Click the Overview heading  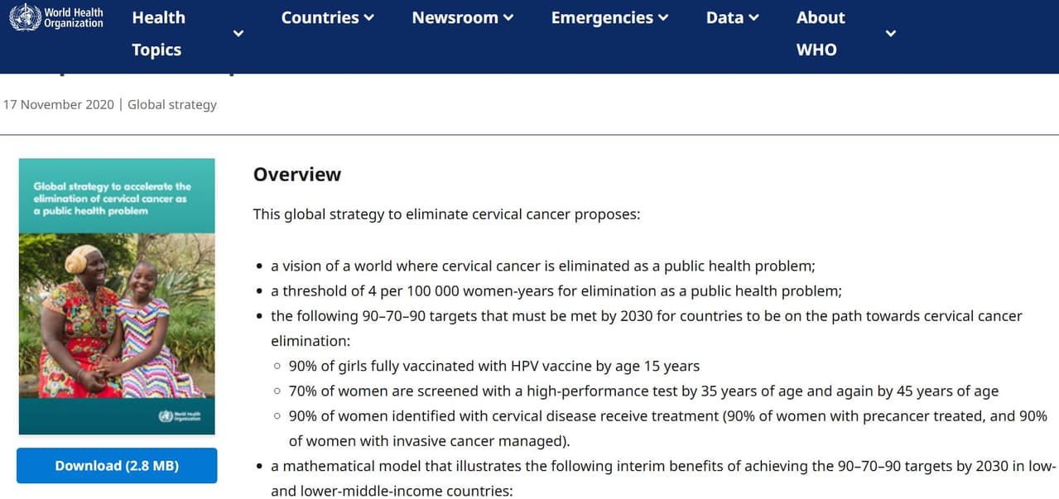click(x=297, y=175)
